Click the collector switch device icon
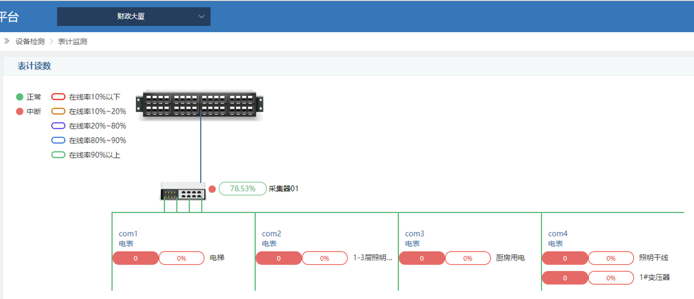This screenshot has height=299, width=694. point(183,191)
